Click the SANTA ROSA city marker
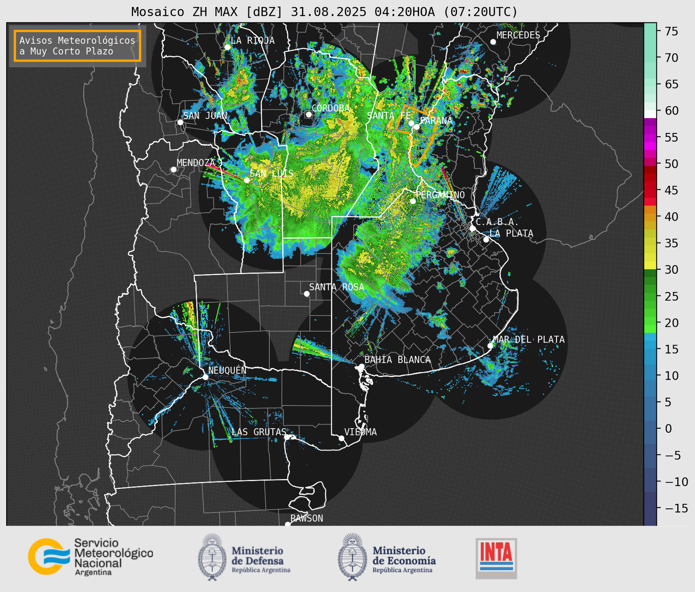The image size is (695, 592). tap(307, 294)
